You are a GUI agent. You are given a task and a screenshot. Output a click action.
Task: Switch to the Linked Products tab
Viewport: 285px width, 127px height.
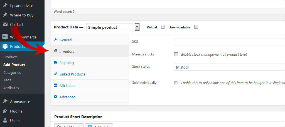72,74
